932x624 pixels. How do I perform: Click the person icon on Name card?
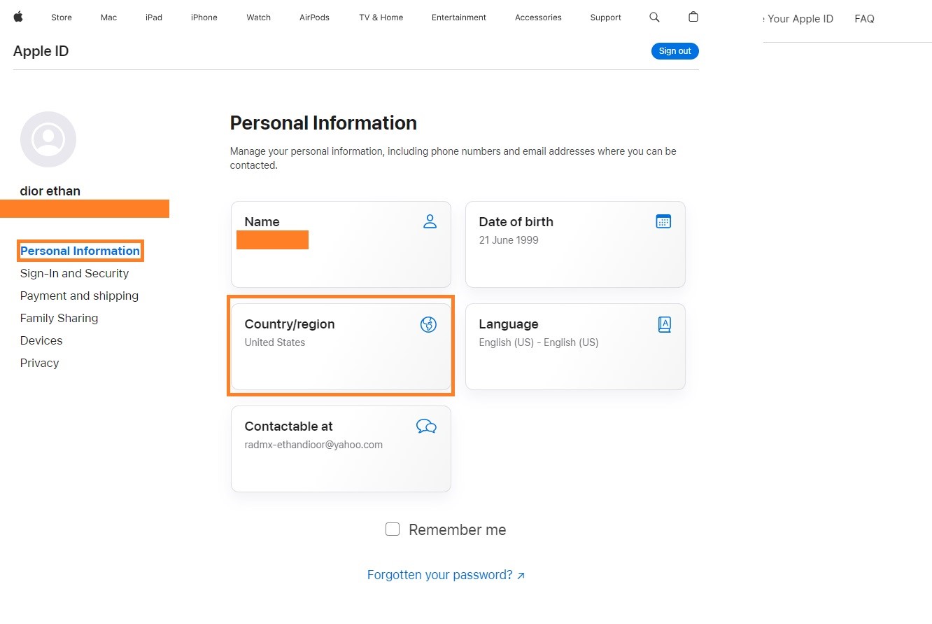(x=430, y=221)
